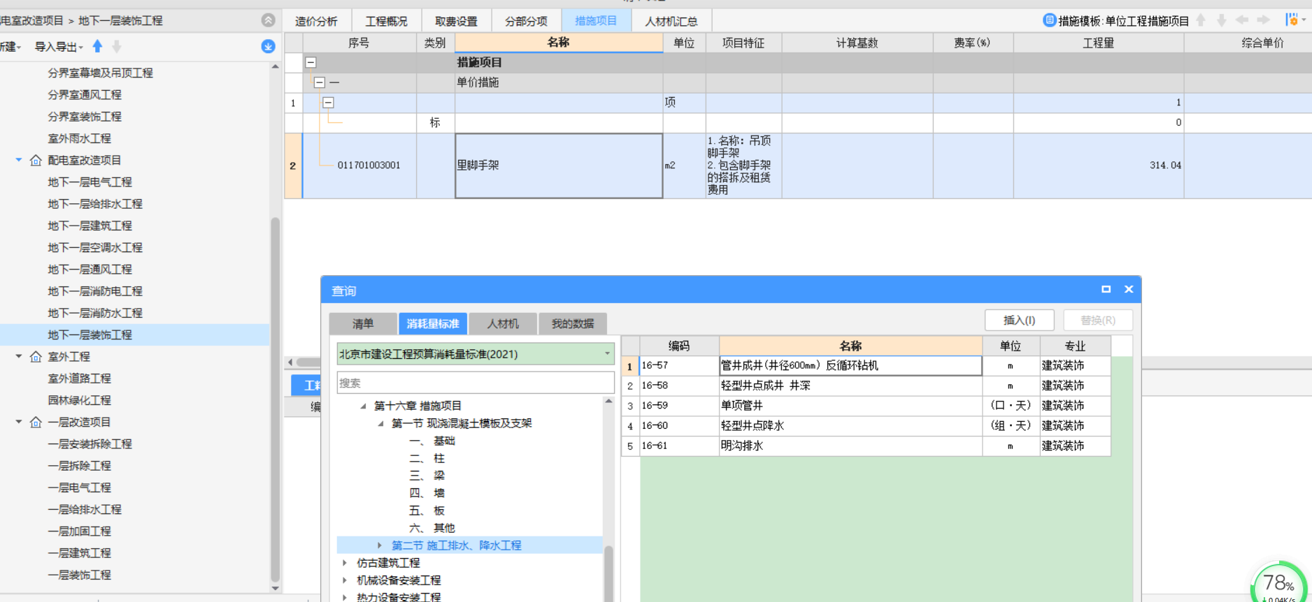Switch to 分部分项 tab
The height and width of the screenshot is (602, 1312).
[x=526, y=21]
